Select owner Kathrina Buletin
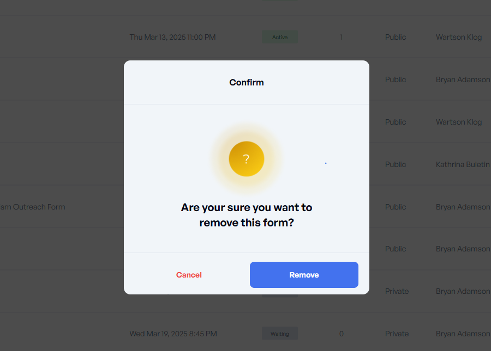The image size is (491, 351). click(463, 164)
